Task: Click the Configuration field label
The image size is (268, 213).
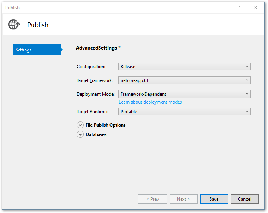Action: [x=91, y=67]
